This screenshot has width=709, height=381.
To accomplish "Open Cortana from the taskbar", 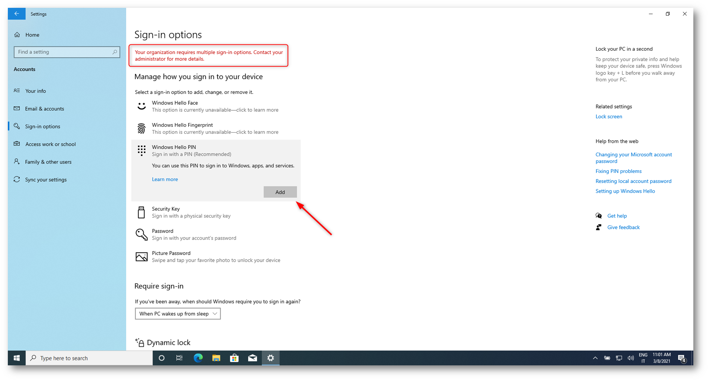I will [162, 358].
